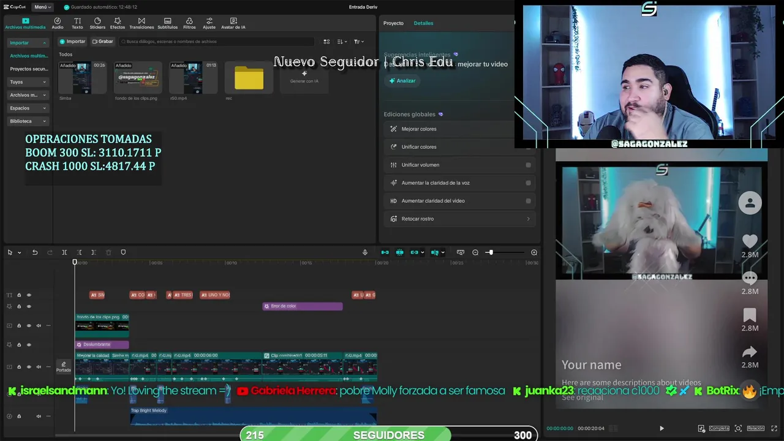Switch media view to grid layout
The height and width of the screenshot is (441, 784).
coord(326,42)
